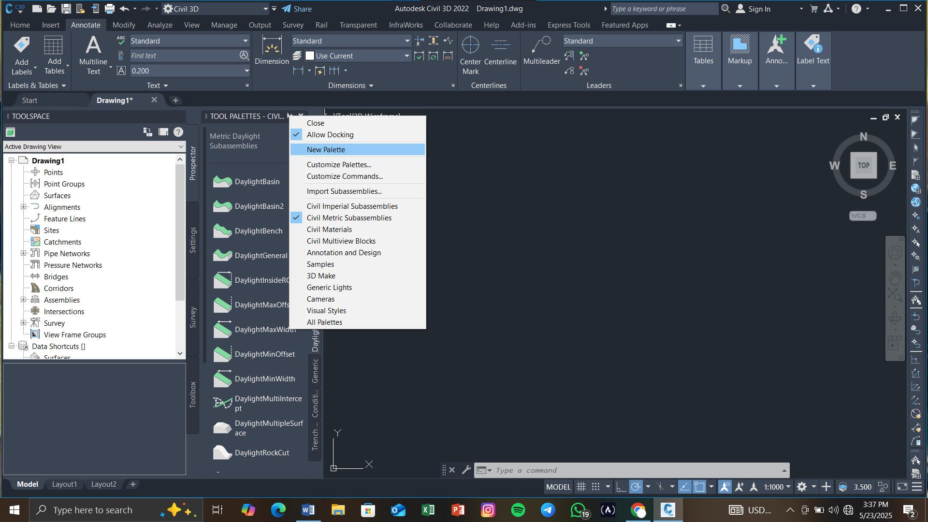Add a new drawing tab with plus
Image resolution: width=928 pixels, height=522 pixels.
point(175,101)
